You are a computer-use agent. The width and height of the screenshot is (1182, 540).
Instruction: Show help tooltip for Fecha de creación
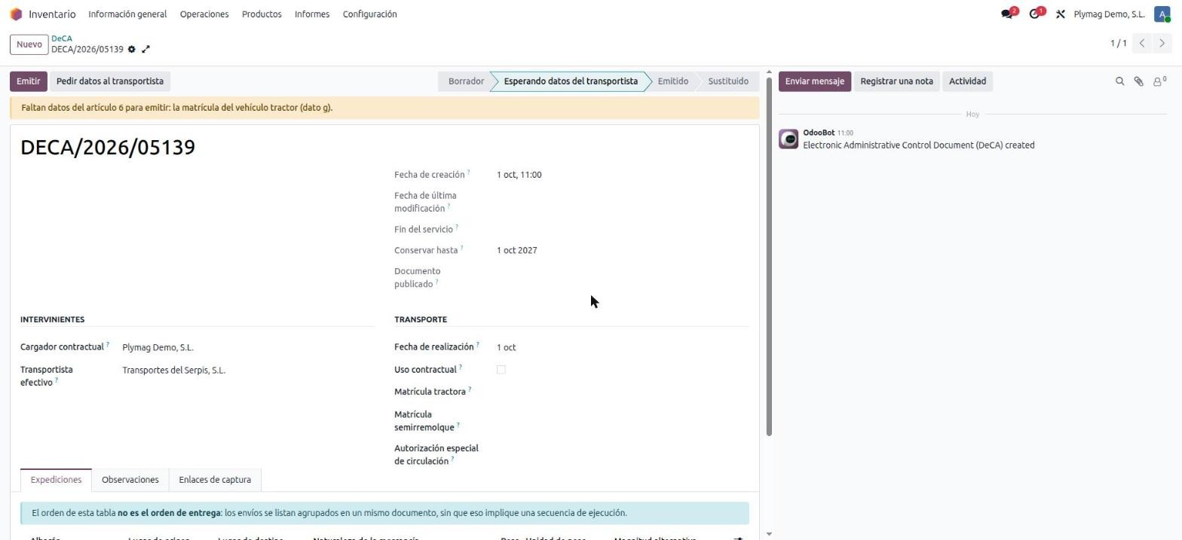(468, 172)
